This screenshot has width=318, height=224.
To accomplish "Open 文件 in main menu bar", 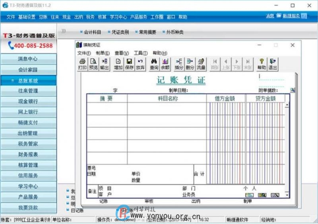I will tap(11, 17).
